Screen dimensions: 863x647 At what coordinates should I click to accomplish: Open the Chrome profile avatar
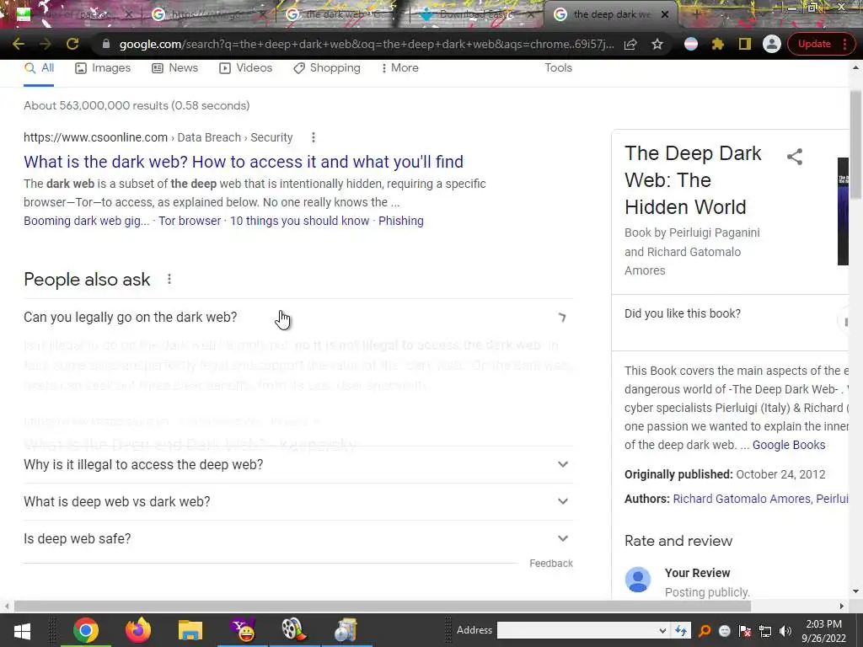(772, 44)
